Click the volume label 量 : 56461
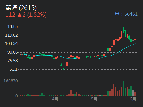This screenshot has width=143, height=107. tap(126, 14)
